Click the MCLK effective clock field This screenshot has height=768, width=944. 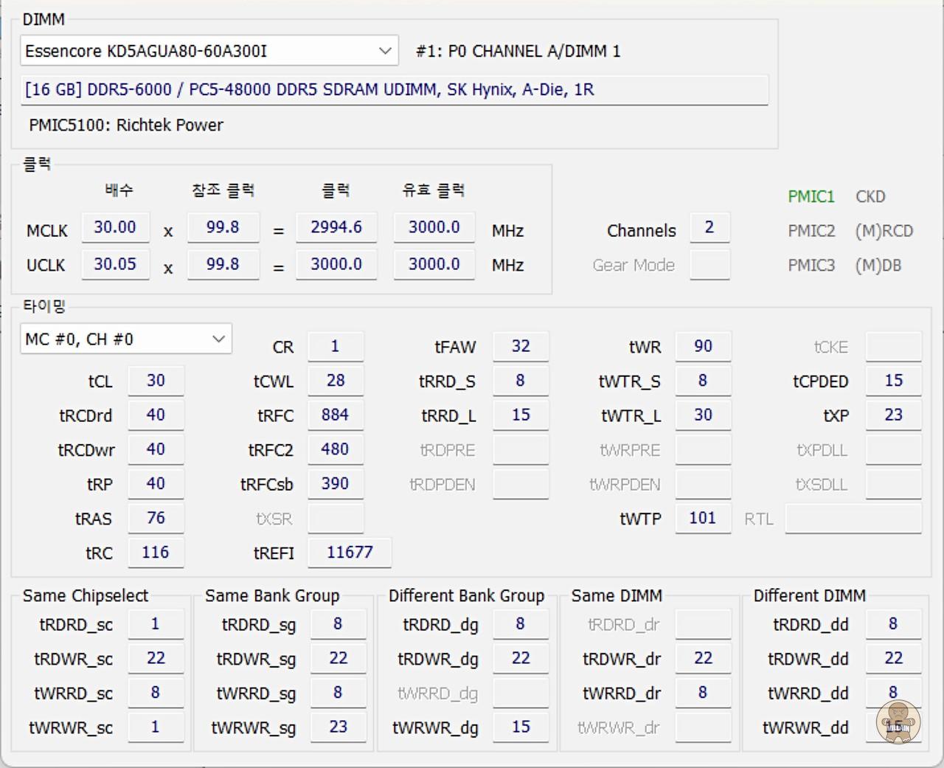(434, 227)
